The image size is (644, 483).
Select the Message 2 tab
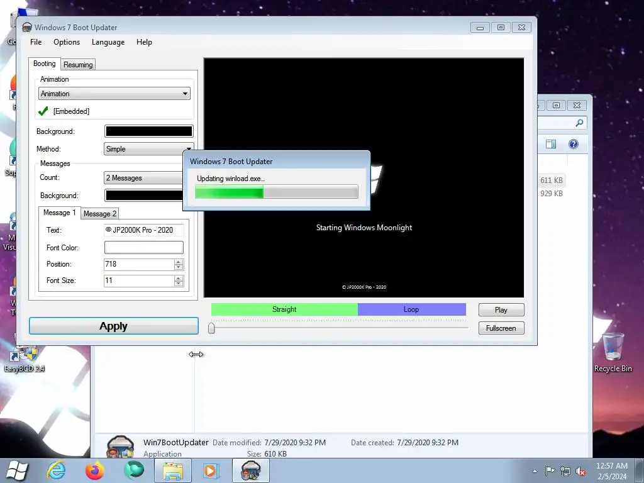(100, 214)
